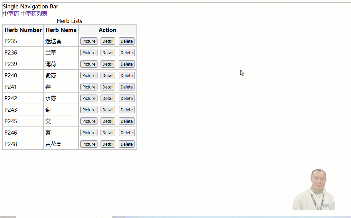Delete herb P243 菊
This screenshot has width=351, height=218.
pos(127,110)
